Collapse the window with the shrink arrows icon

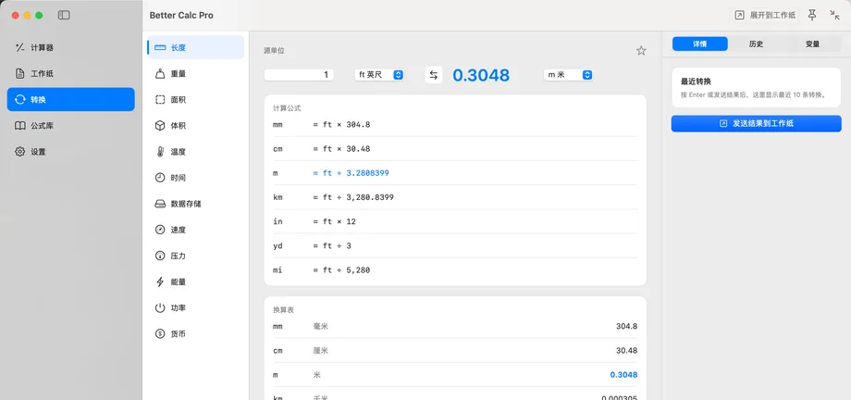pyautogui.click(x=834, y=15)
